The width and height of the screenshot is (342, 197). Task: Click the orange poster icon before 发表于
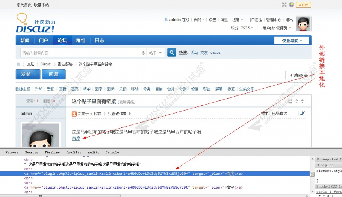(x=74, y=114)
